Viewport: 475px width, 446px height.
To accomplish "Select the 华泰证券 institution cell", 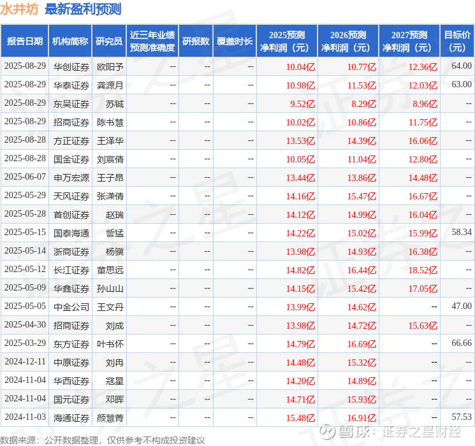I will 71,85.
